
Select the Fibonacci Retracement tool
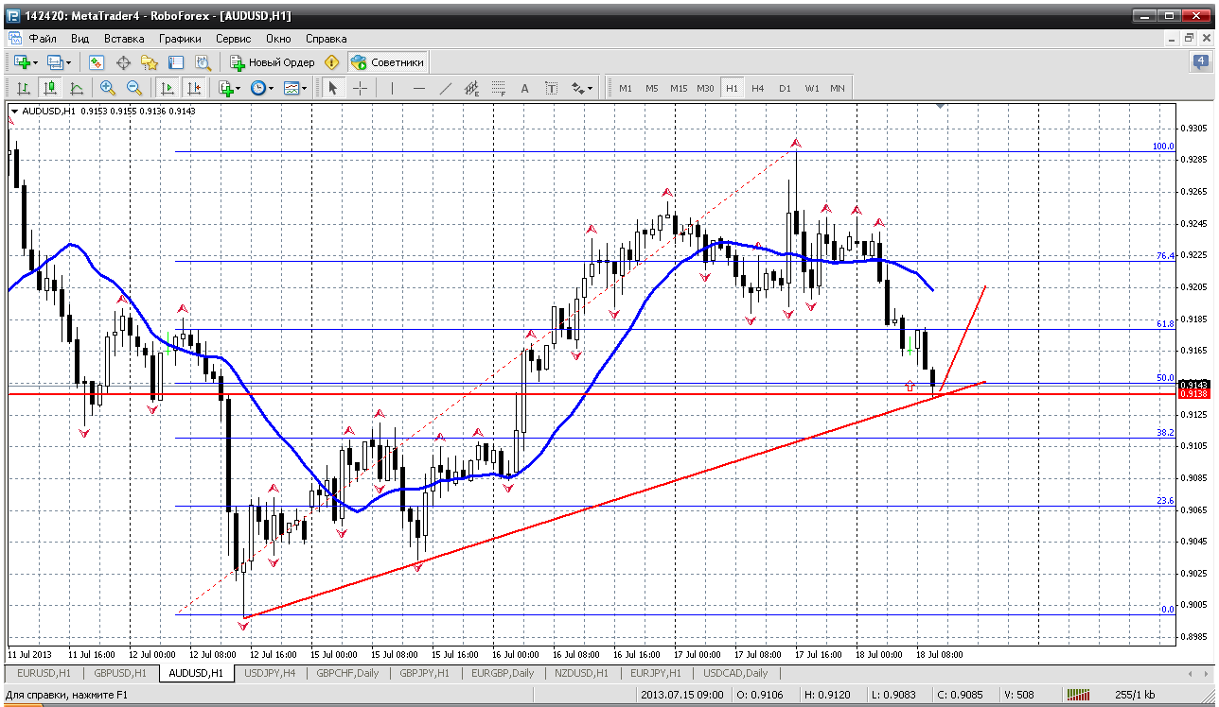point(499,88)
